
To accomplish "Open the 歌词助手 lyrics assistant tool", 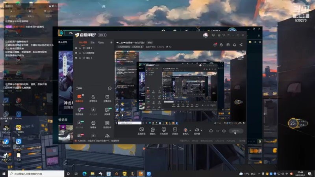I will 107,124.
